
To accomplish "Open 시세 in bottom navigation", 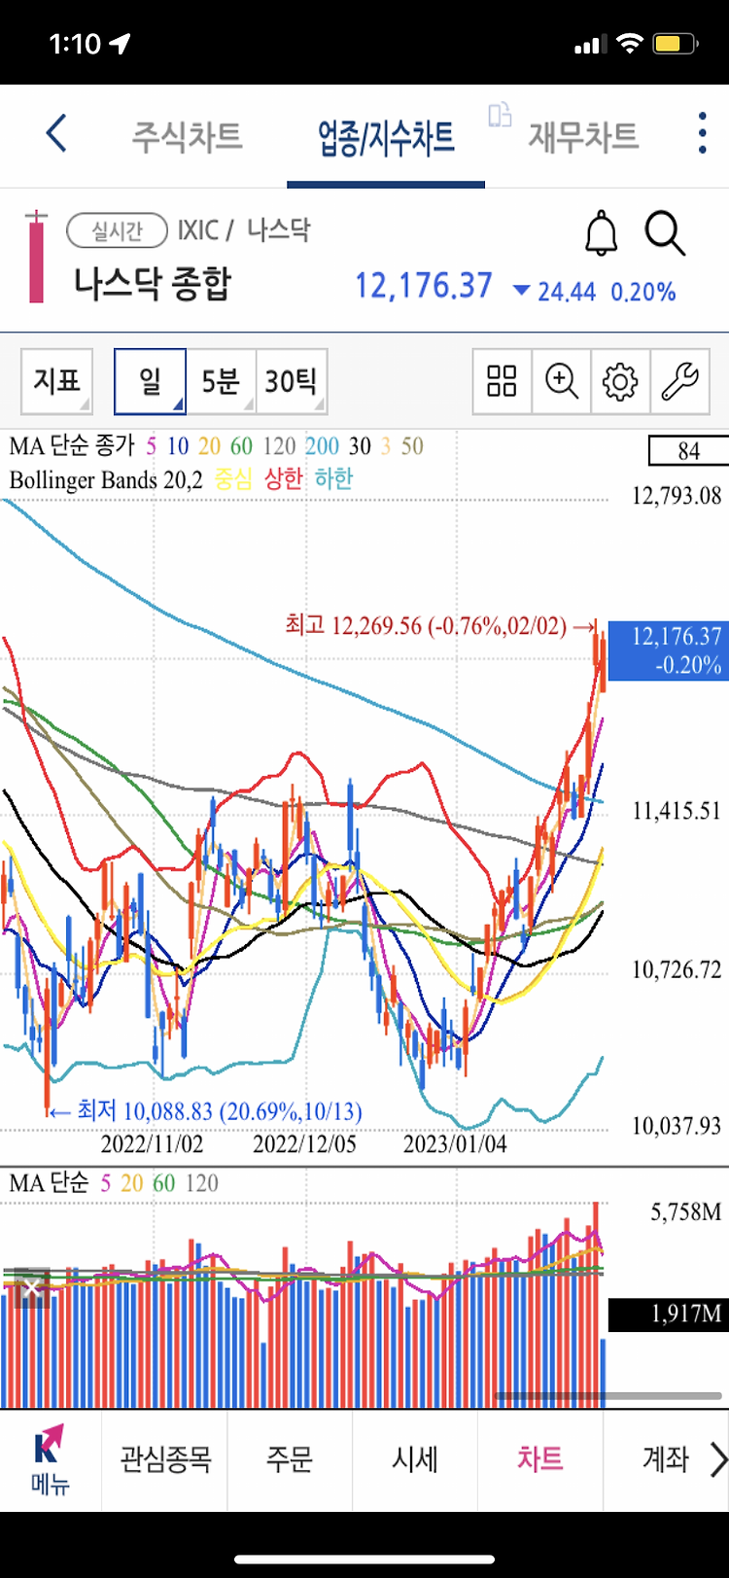I will pos(415,1459).
